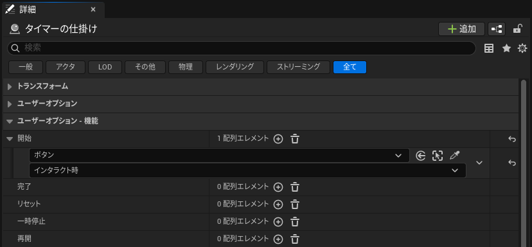
Task: Reset the ボタン array element to default
Action: coord(512,163)
